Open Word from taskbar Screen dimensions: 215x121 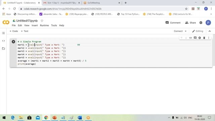coord(80,118)
